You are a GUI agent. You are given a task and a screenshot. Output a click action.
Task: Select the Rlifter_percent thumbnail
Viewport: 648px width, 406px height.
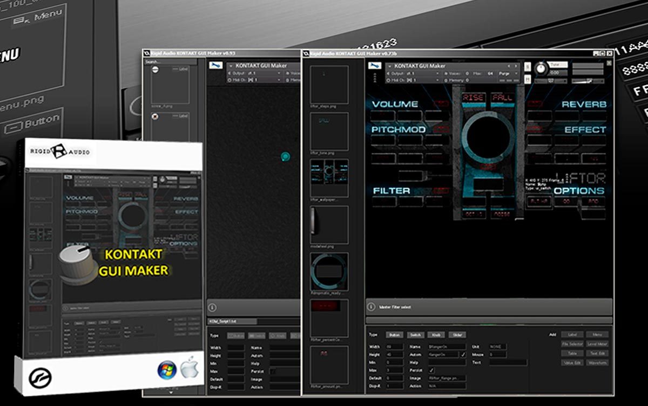tap(329, 318)
